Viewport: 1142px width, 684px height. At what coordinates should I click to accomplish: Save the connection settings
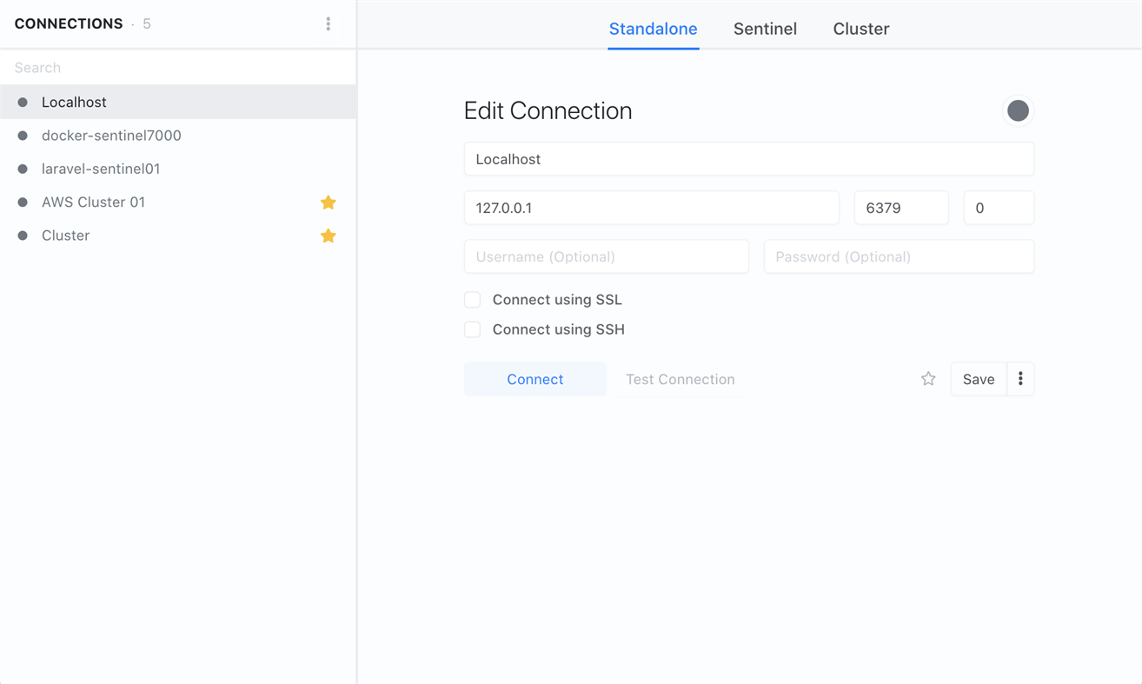[978, 379]
